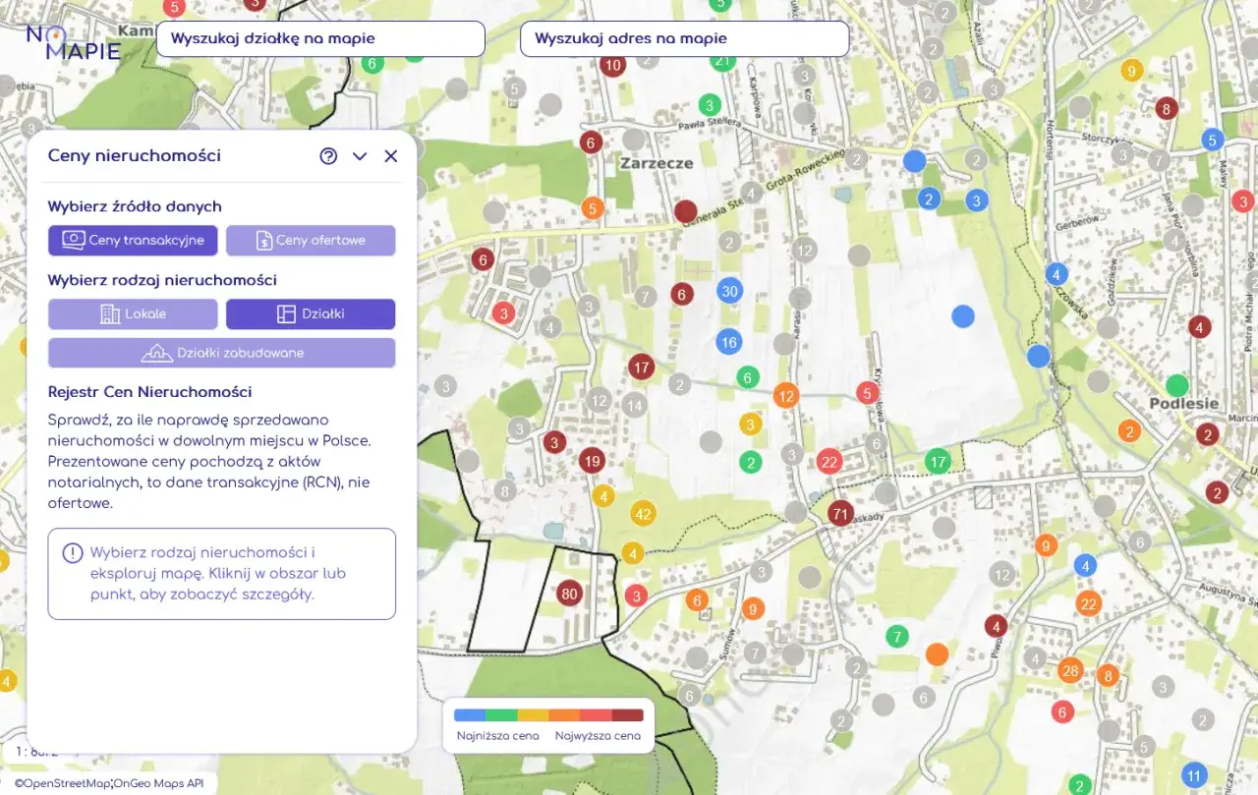This screenshot has height=795, width=1258.
Task: Open the blue cluster marker 30
Action: tap(729, 291)
